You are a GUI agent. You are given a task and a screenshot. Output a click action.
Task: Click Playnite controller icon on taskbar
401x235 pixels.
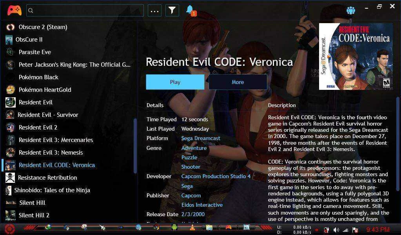pyautogui.click(x=229, y=227)
